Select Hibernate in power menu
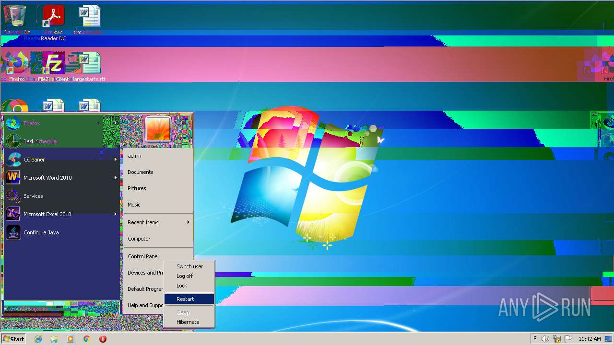 click(x=189, y=322)
